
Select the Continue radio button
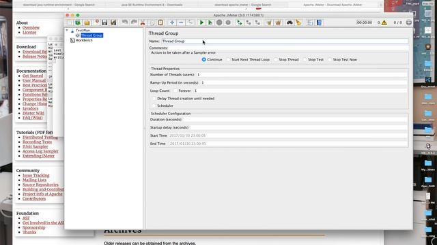pos(204,60)
